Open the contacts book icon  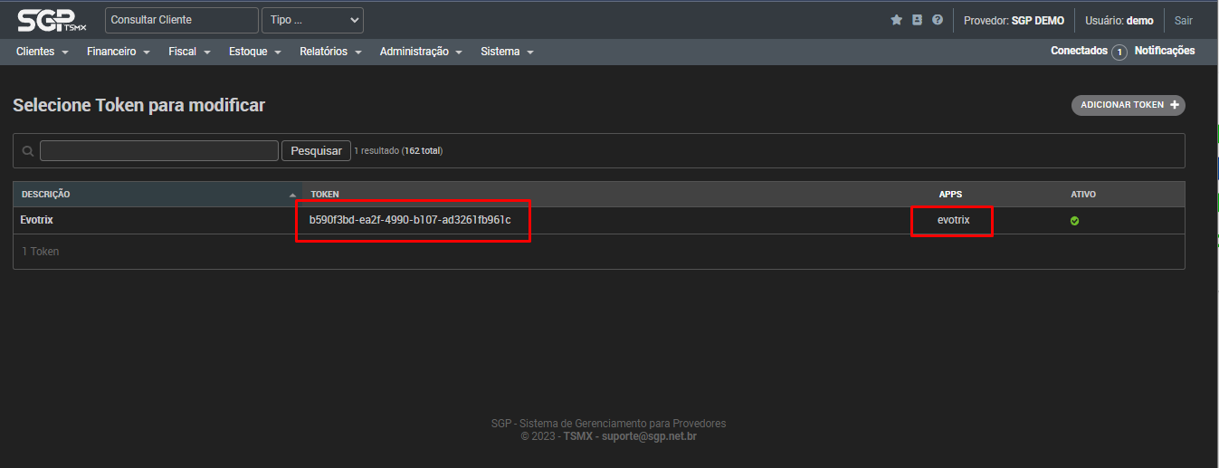click(917, 20)
